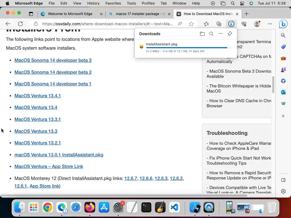The image size is (291, 218).
Task: Open Visual Studio Code from the Dock
Action: [174, 207]
